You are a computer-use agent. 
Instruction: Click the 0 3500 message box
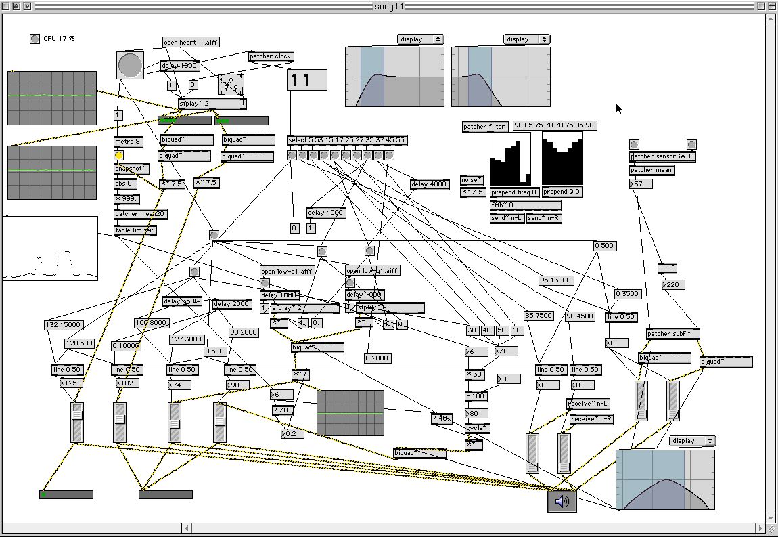click(627, 294)
